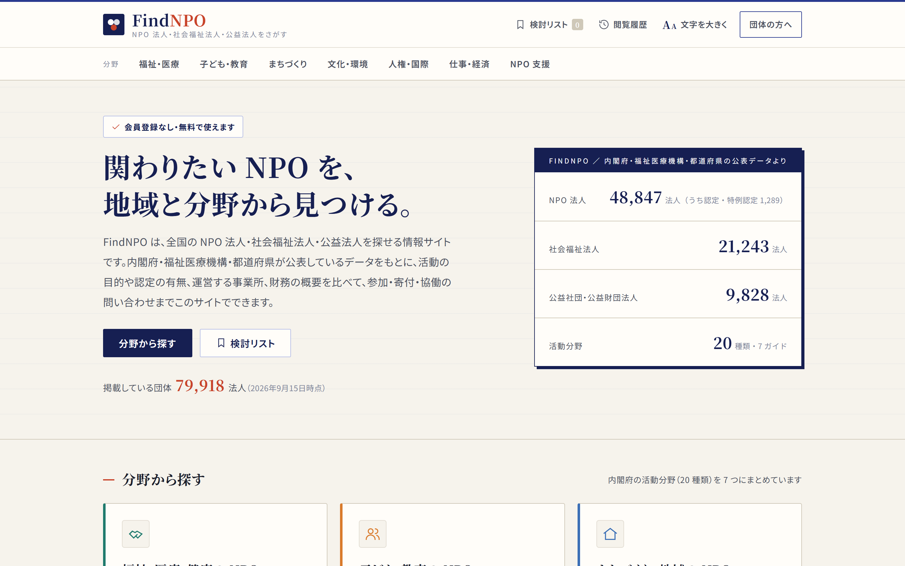905x566 pixels.
Task: Click the 分野から探す button
Action: 148,343
